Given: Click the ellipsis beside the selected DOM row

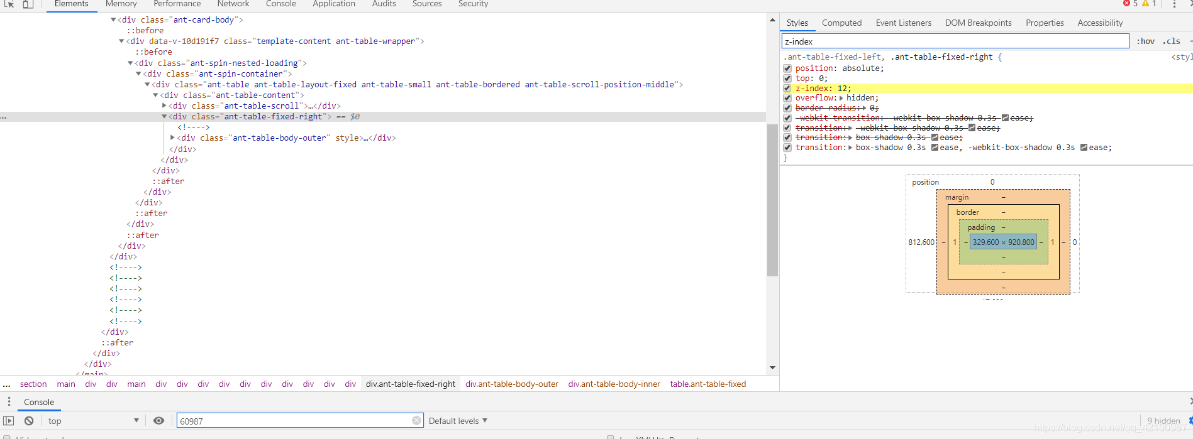Looking at the screenshot, I should point(4,117).
